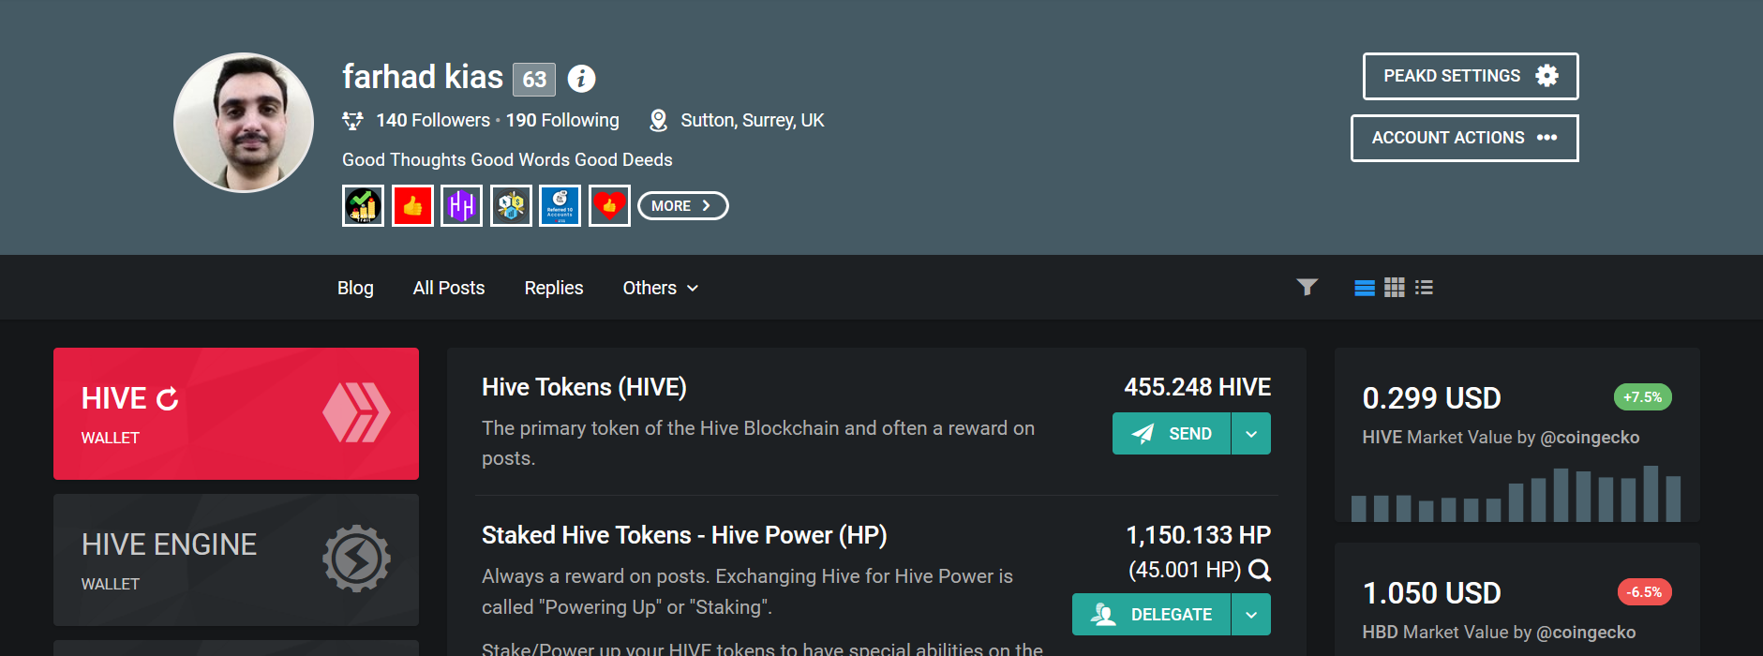
Task: Switch to the compact bullet list view
Action: (x=1425, y=288)
